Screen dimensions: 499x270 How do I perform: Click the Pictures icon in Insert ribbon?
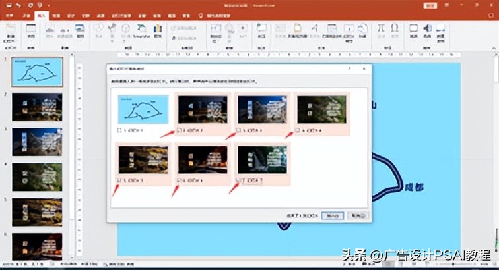(50, 30)
